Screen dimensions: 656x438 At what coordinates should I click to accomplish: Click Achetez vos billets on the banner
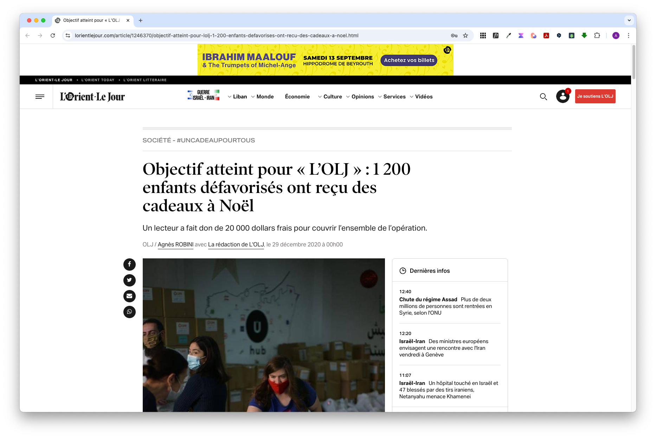[408, 60]
